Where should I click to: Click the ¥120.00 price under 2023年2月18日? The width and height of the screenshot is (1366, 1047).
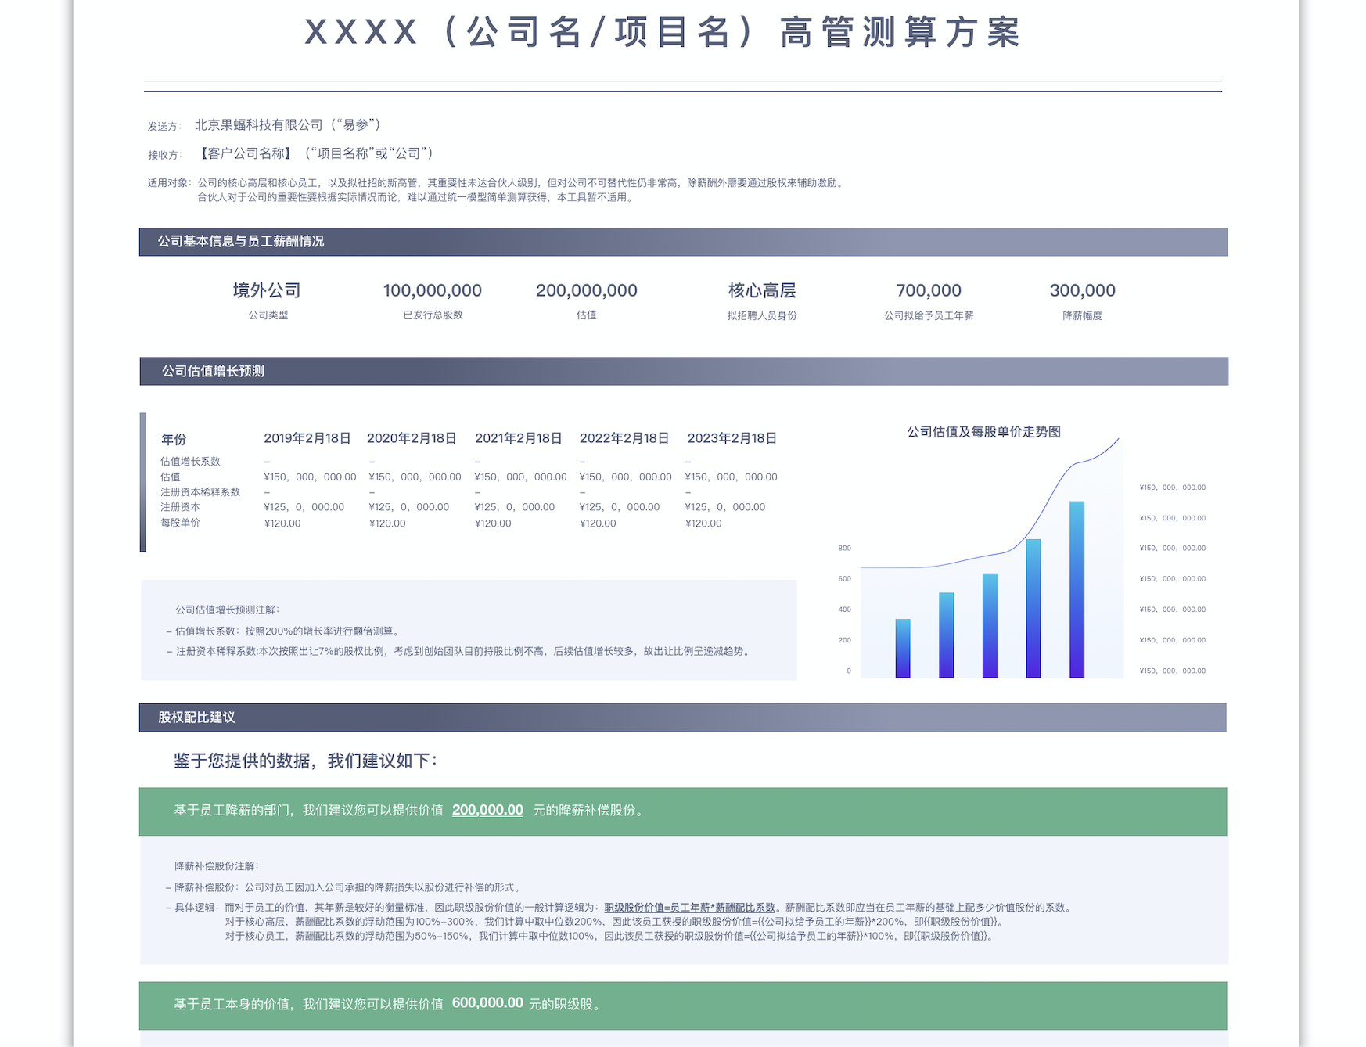(703, 523)
